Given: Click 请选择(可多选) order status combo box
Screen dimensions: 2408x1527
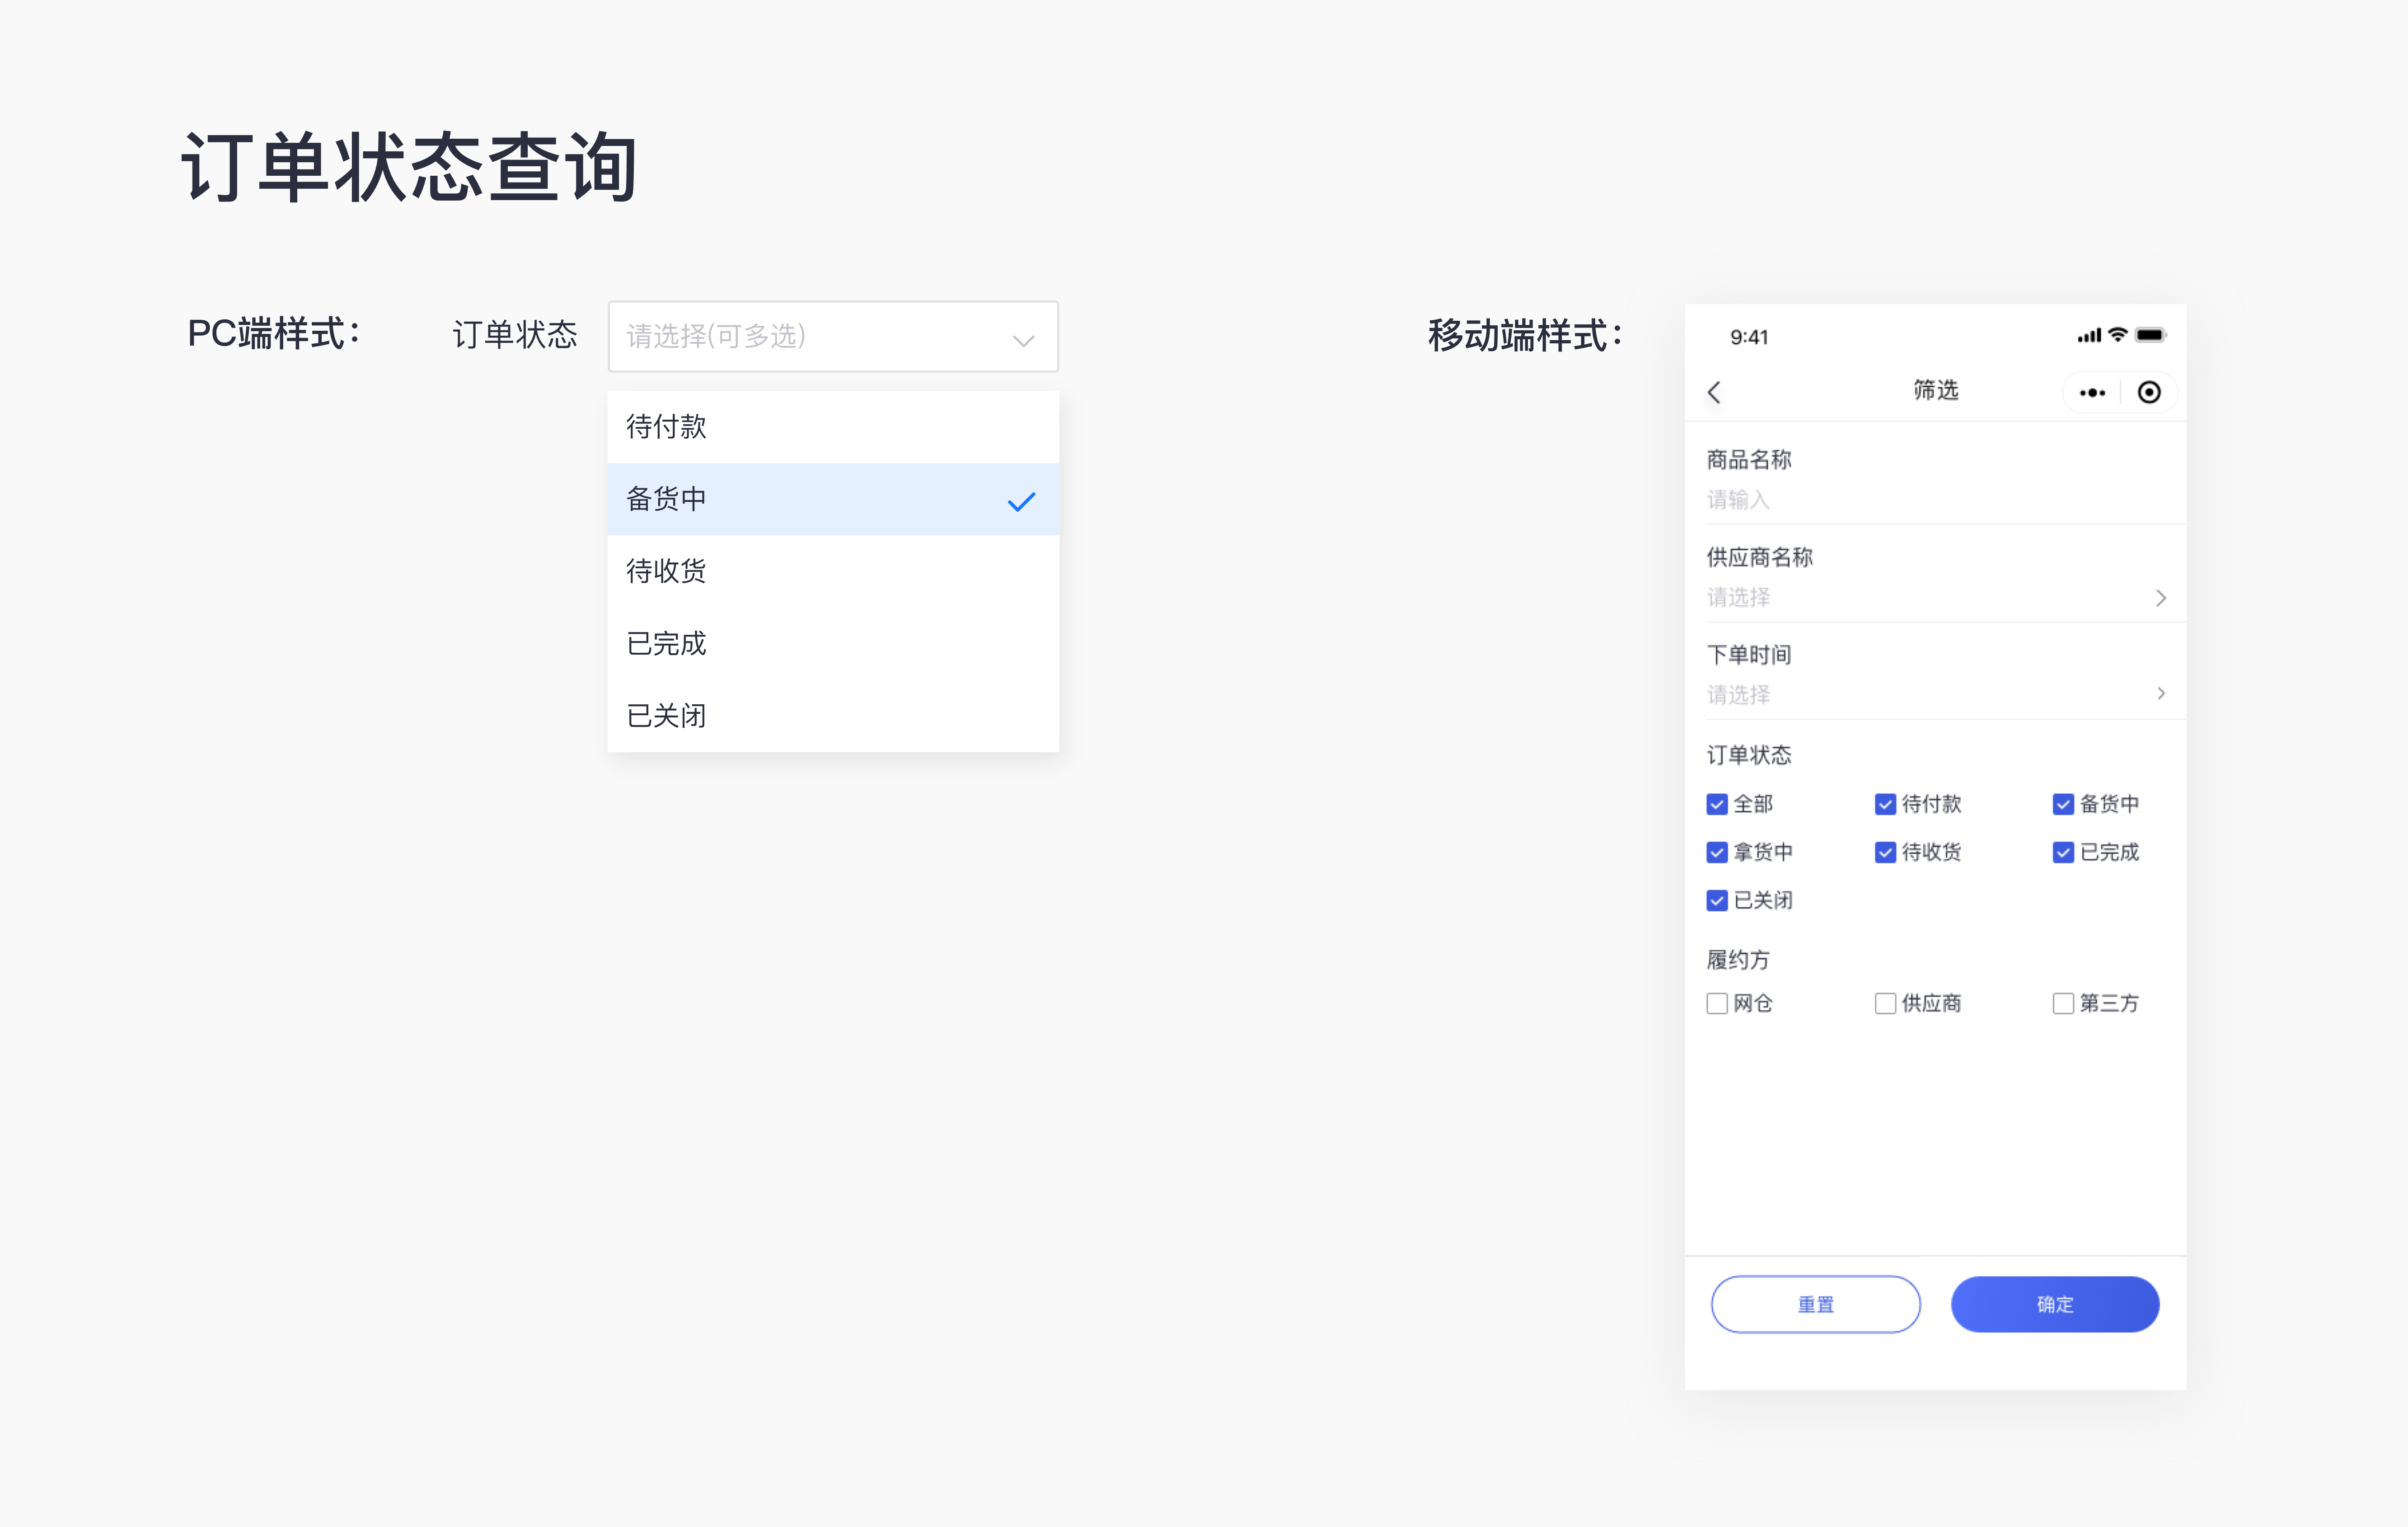Looking at the screenshot, I should coord(833,336).
